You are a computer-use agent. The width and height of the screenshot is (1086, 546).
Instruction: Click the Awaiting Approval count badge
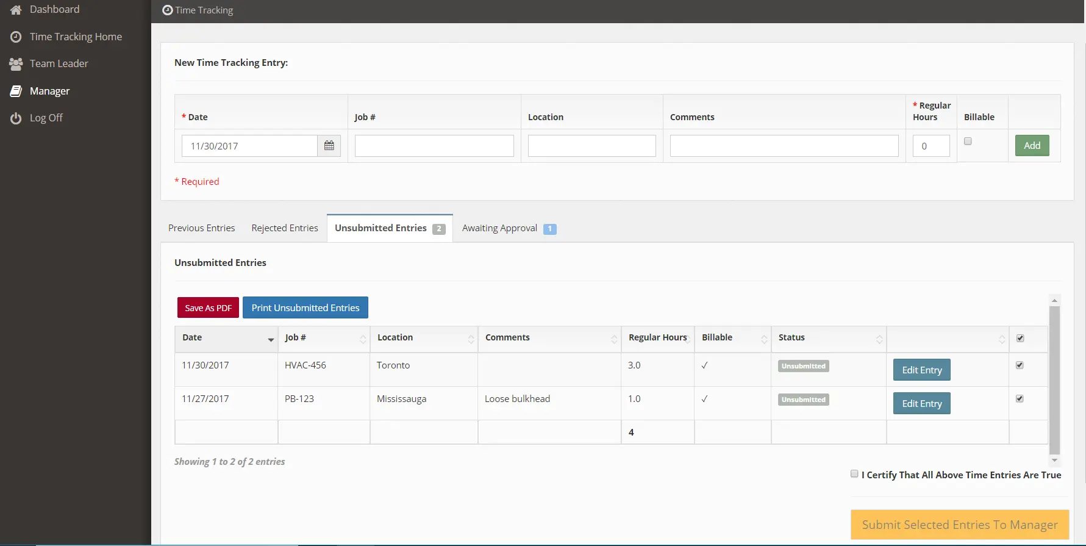coord(549,229)
